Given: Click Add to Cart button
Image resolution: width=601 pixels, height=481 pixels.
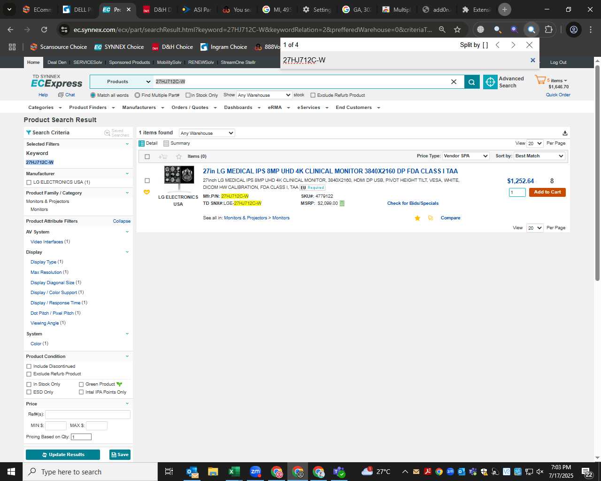Looking at the screenshot, I should click(x=547, y=192).
